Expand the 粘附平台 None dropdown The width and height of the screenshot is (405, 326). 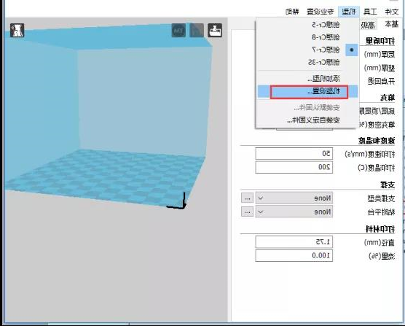294,211
